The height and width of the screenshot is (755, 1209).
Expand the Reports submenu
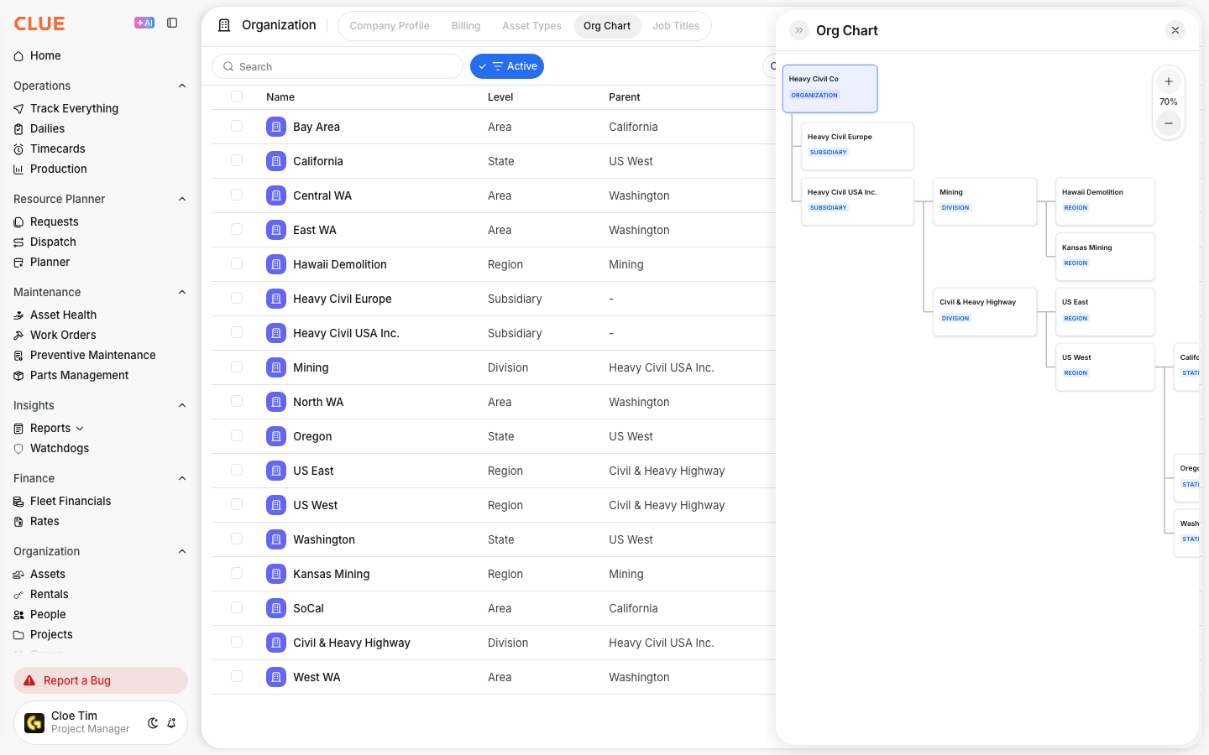[x=80, y=428]
